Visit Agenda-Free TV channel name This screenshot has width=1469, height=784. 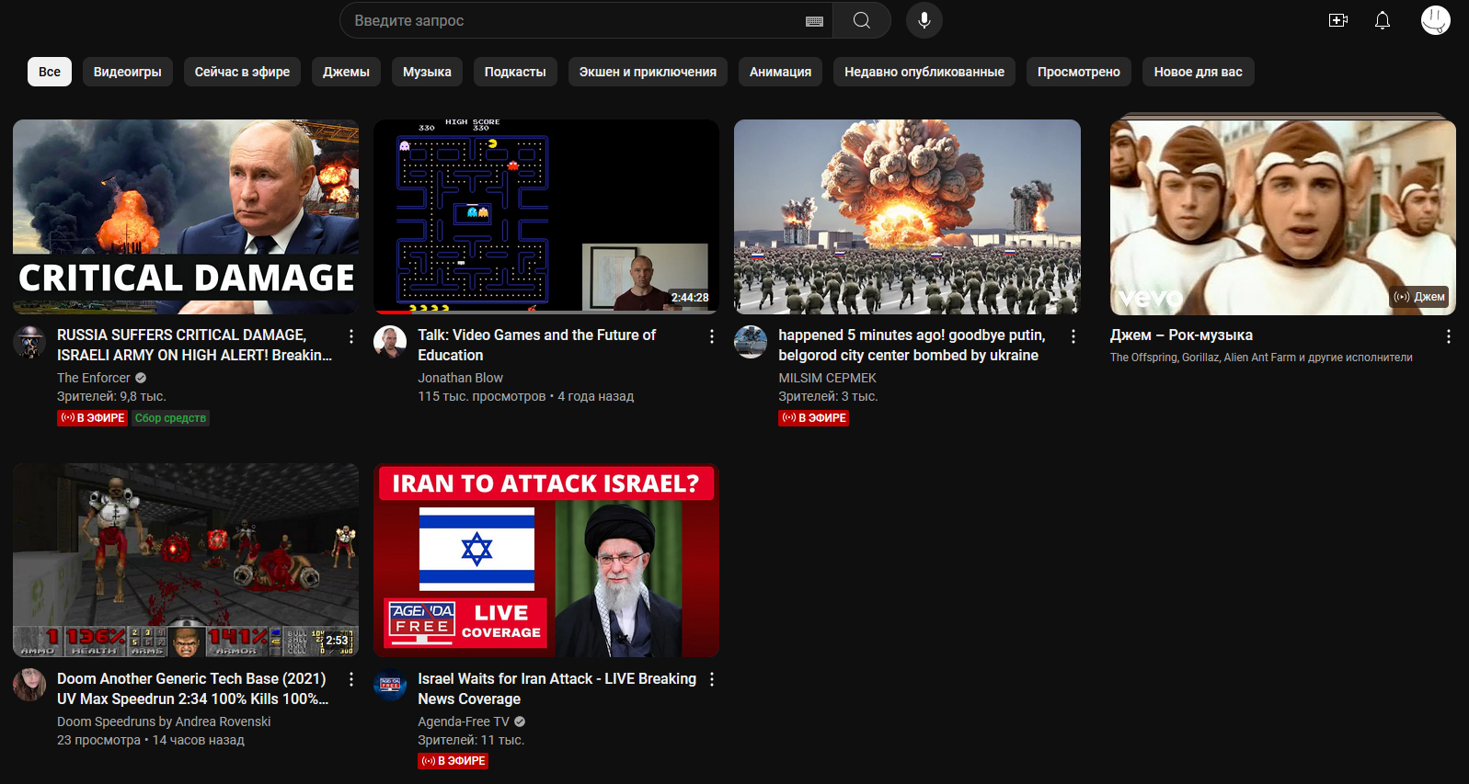point(464,722)
